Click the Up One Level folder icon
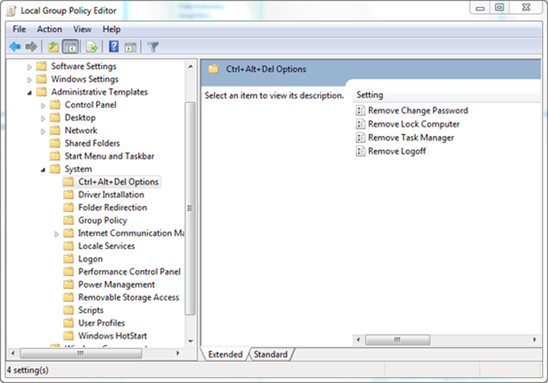The width and height of the screenshot is (548, 383). (53, 47)
